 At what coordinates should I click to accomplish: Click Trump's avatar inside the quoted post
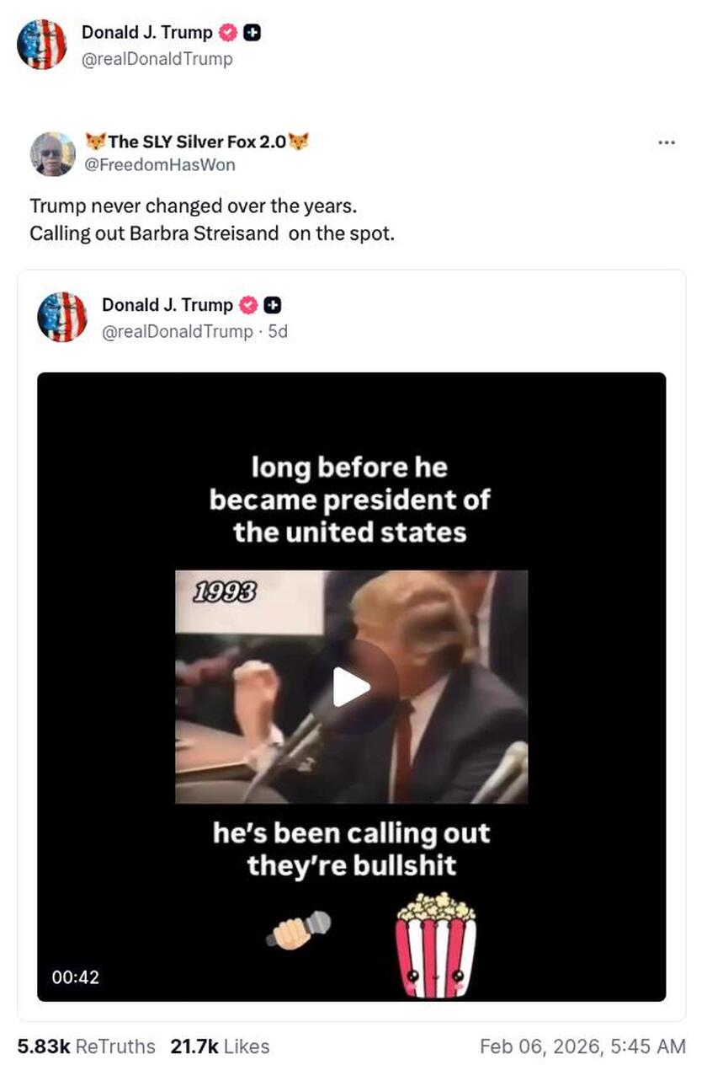(64, 318)
